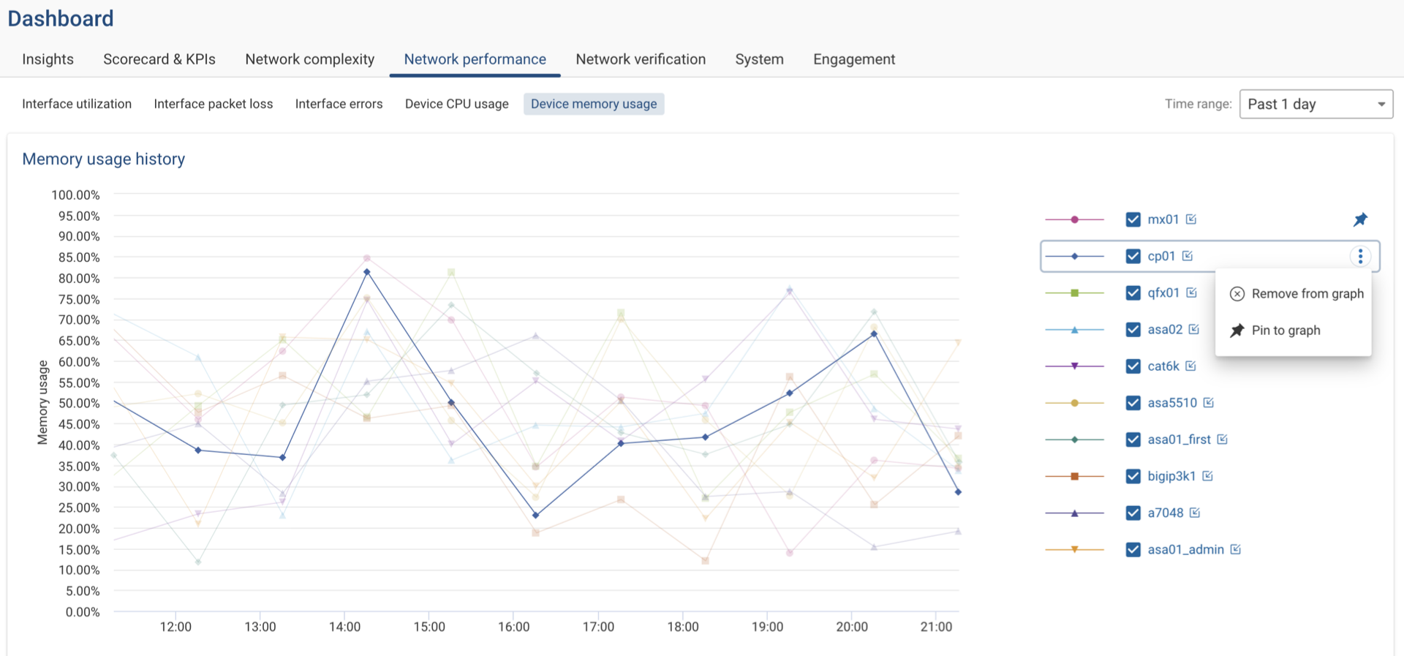Show the Device CPU usage view

tap(457, 104)
